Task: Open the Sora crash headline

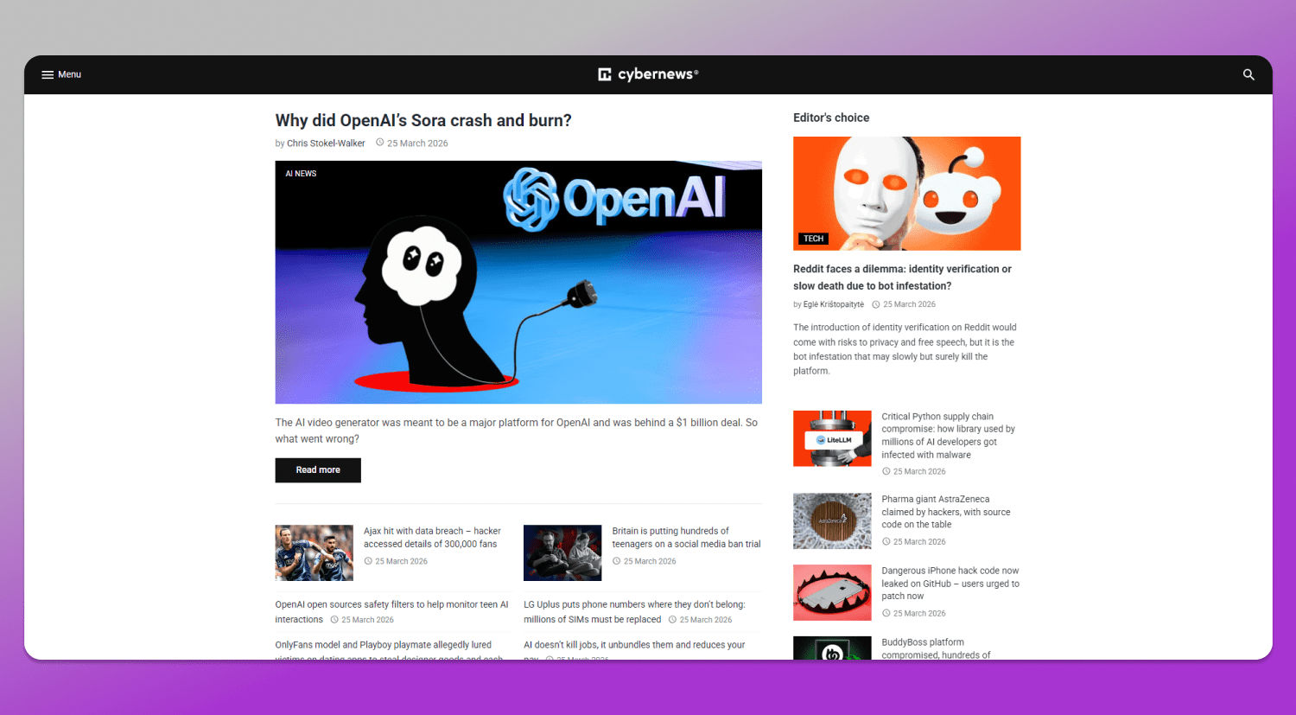Action: (423, 120)
